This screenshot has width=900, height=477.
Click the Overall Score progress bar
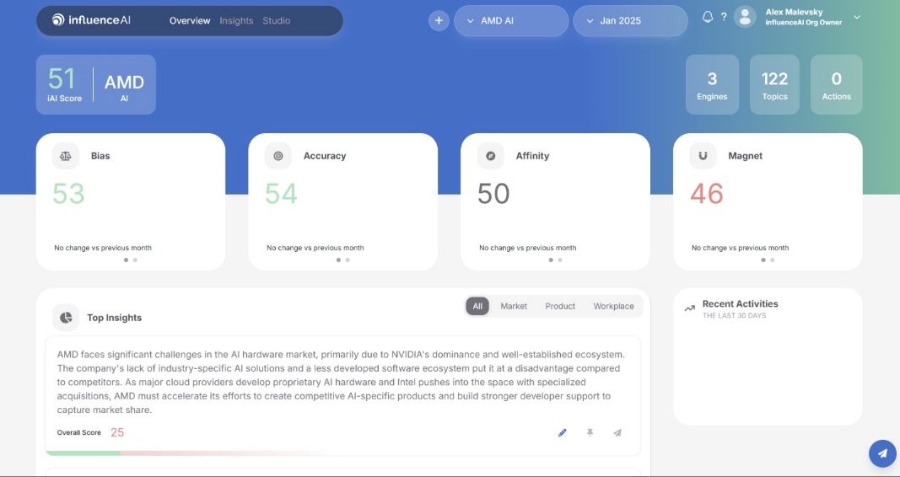342,453
